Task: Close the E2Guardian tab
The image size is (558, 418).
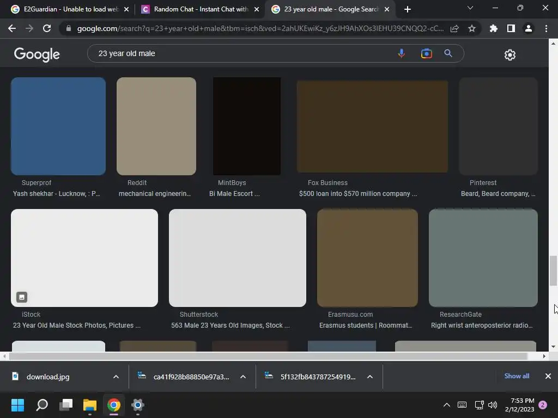Action: [x=126, y=9]
